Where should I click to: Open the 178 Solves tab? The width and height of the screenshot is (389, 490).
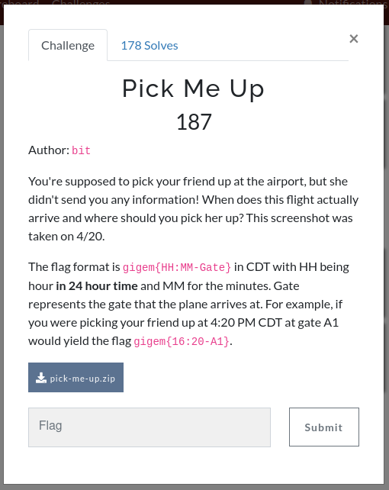[x=149, y=45]
